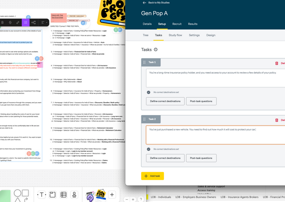Open the text alignment dropdown in toolbar
This screenshot has height=202, width=285.
pos(44,23)
